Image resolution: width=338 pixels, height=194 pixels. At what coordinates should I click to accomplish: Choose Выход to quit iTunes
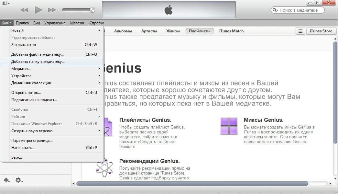(x=52, y=157)
